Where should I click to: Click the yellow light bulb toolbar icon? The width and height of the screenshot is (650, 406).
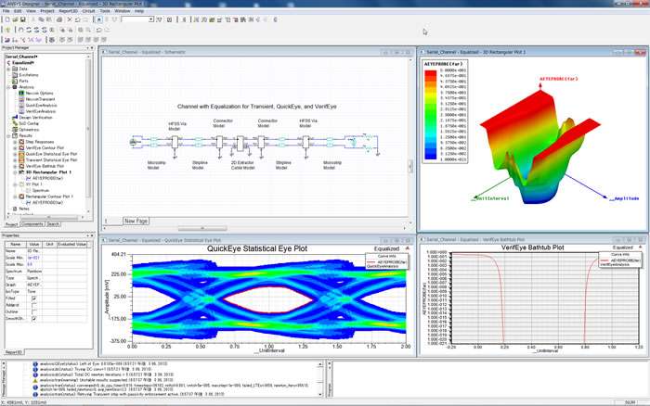point(7,30)
